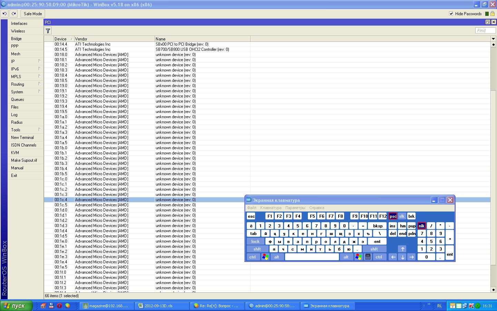
Task: Click the left Windows logo key on keyboard
Action: pyautogui.click(x=265, y=257)
